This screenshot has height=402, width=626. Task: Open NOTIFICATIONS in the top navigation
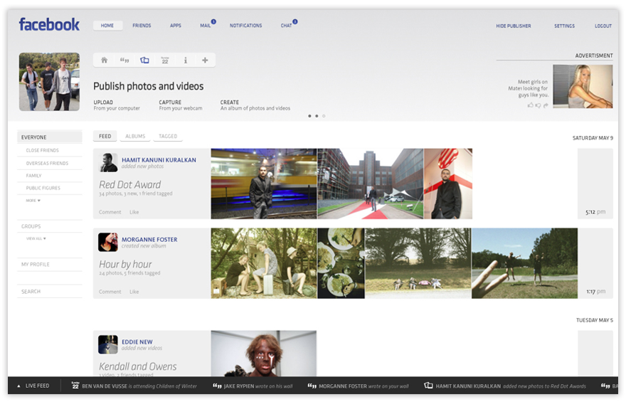[x=246, y=26]
